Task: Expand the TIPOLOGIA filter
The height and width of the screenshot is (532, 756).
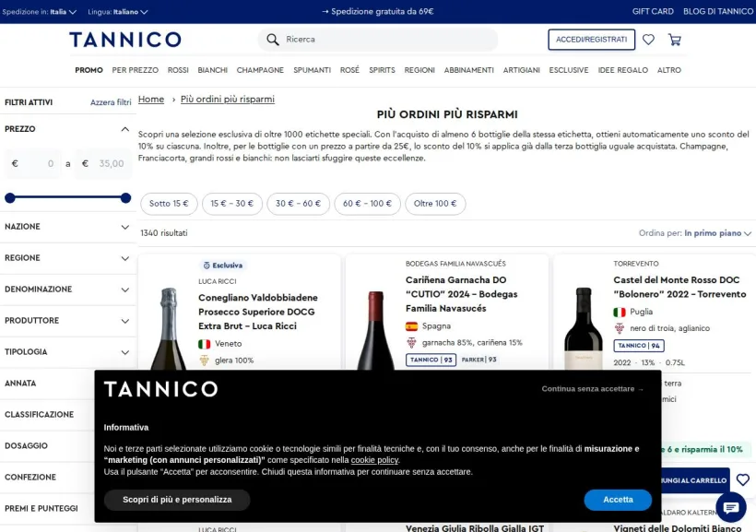Action: pyautogui.click(x=67, y=352)
